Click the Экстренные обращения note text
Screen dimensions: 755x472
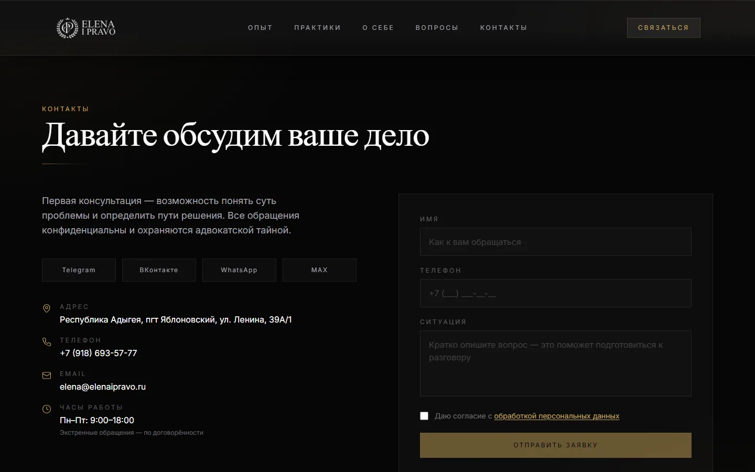click(x=132, y=433)
